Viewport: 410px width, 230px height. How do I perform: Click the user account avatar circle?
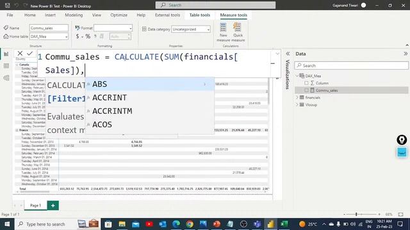click(x=363, y=5)
